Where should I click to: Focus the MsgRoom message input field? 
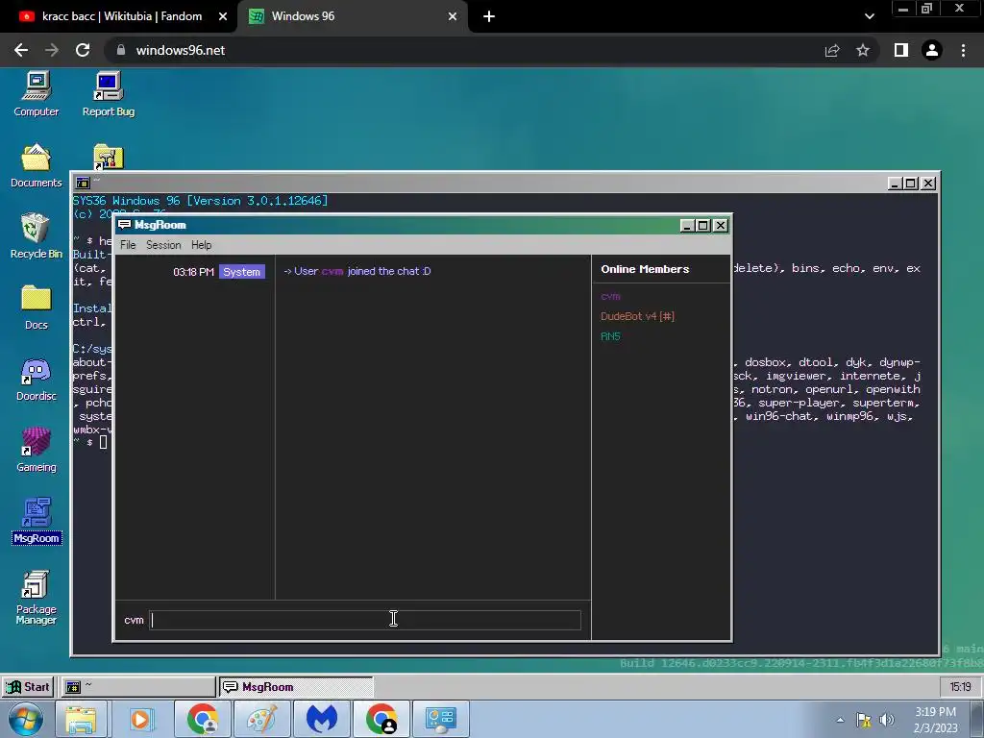pos(365,620)
